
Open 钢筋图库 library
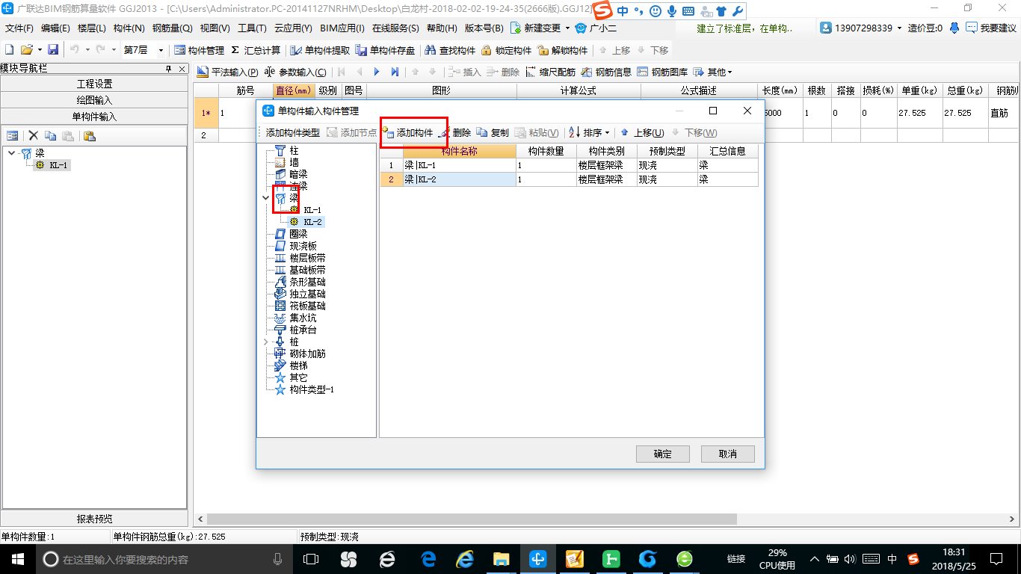click(662, 72)
